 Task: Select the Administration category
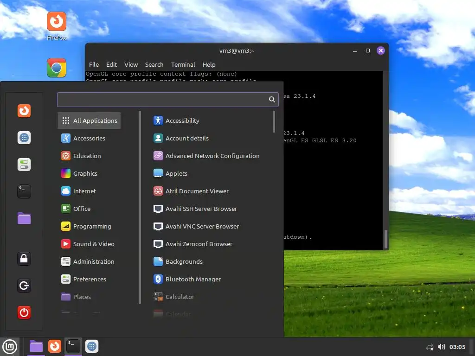pos(89,261)
